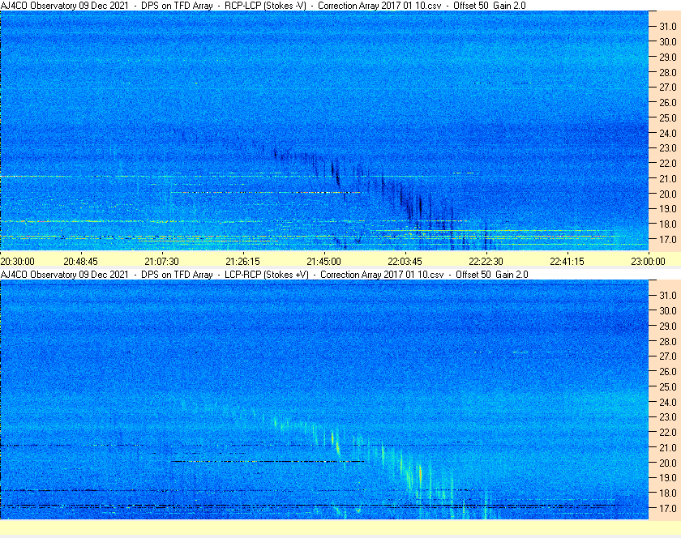Image resolution: width=681 pixels, height=538 pixels.
Task: Click the 17.0 frequency label in upper plot
Action: click(x=668, y=239)
